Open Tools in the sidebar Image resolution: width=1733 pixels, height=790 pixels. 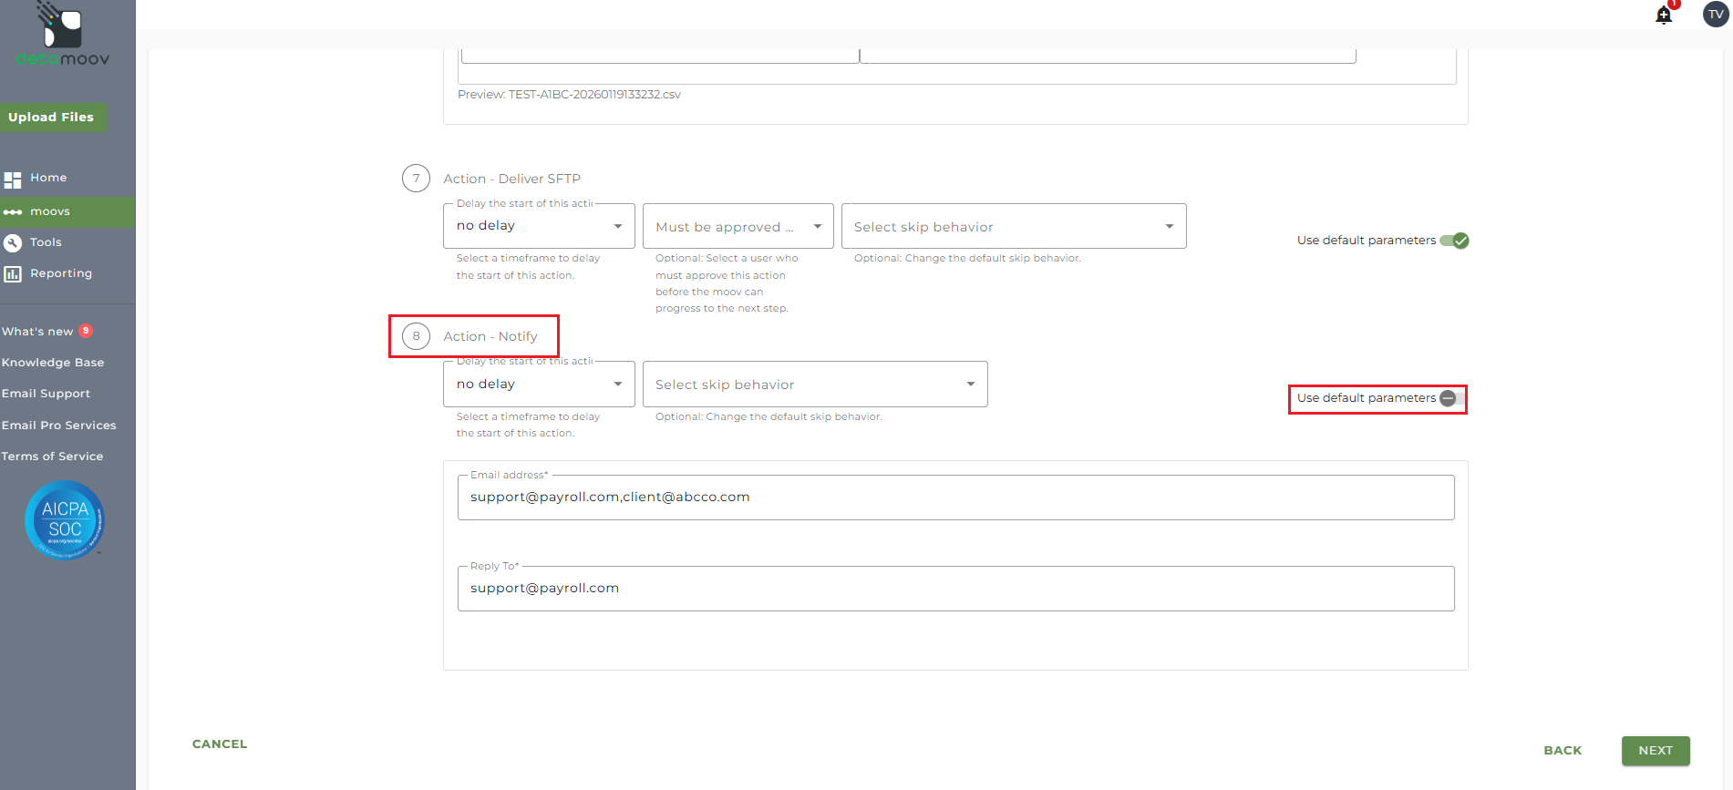point(46,242)
